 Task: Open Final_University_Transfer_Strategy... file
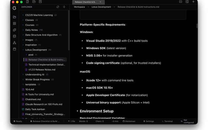pos(44,114)
